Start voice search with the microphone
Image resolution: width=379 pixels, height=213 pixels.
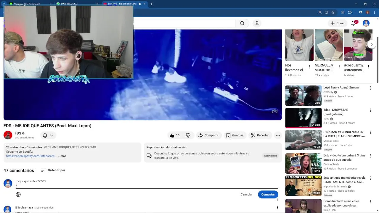coord(257,23)
